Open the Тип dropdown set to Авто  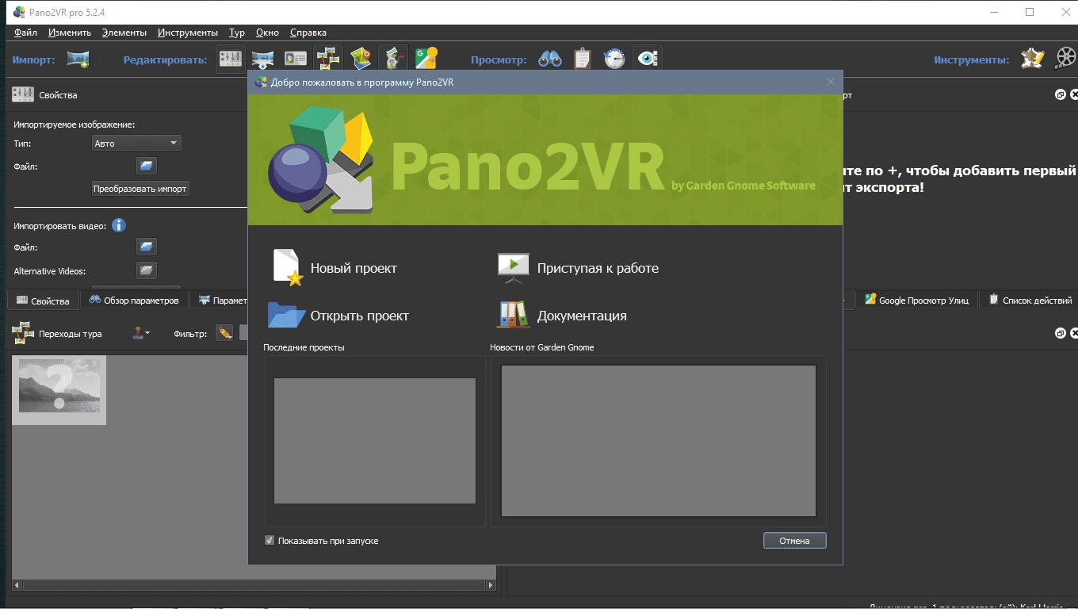pyautogui.click(x=136, y=143)
